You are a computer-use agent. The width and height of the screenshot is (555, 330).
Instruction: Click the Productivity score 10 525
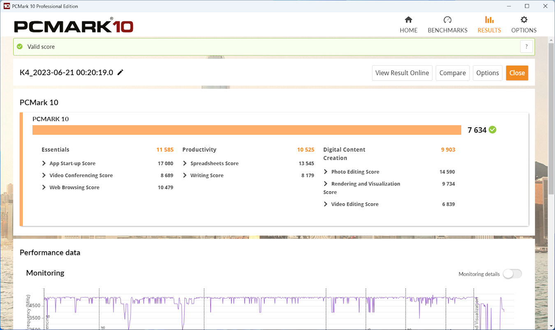tap(306, 149)
